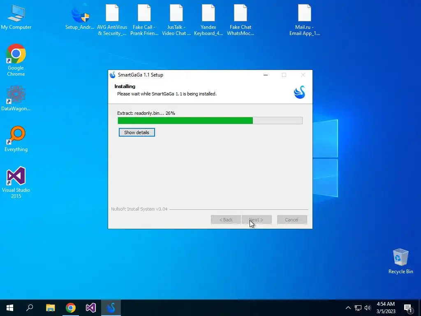
Task: Click the taskbar clock showing 4:54 AM
Action: 386,308
